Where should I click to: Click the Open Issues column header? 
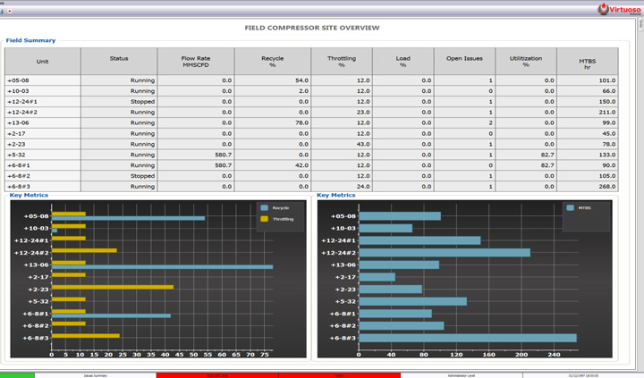(464, 59)
